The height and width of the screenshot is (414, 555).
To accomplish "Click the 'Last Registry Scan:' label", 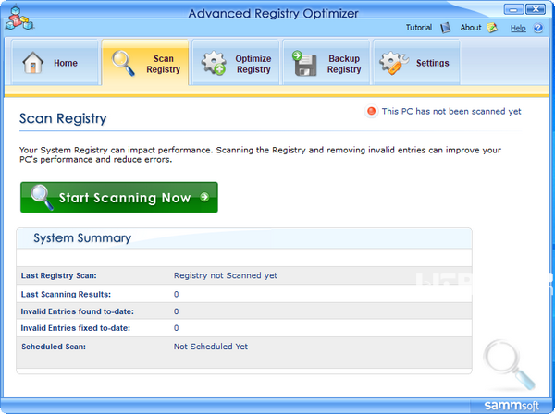I will point(59,275).
